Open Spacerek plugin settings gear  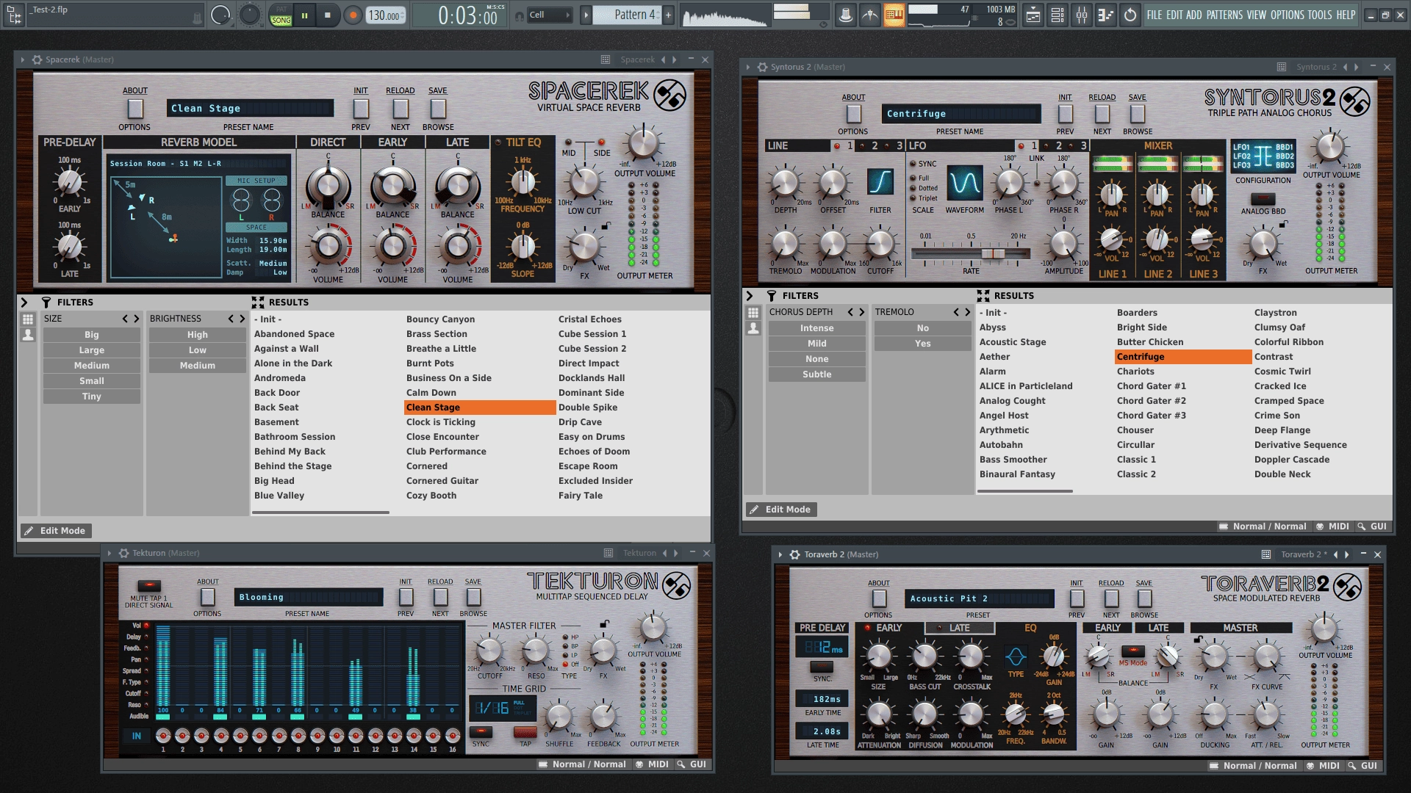tap(37, 59)
